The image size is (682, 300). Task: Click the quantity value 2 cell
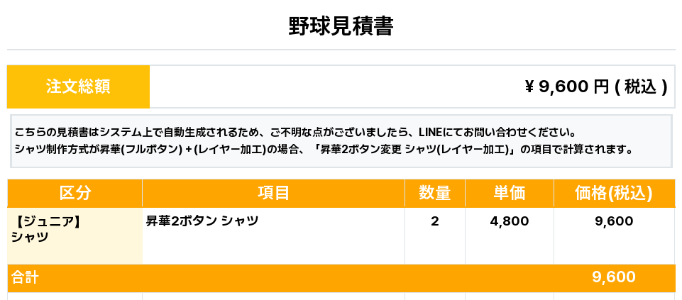(x=434, y=221)
